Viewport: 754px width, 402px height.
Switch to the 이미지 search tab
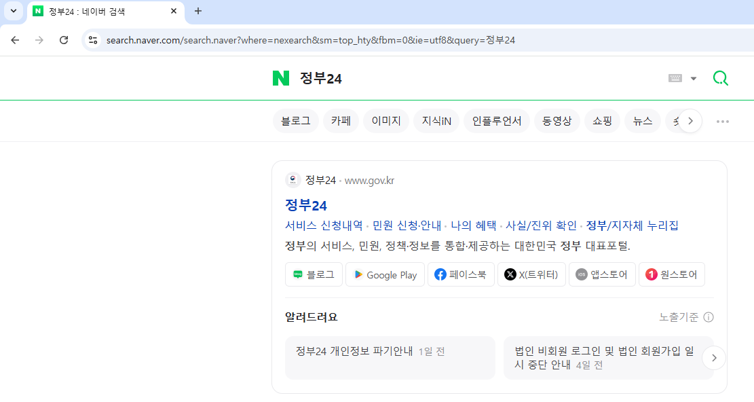385,120
